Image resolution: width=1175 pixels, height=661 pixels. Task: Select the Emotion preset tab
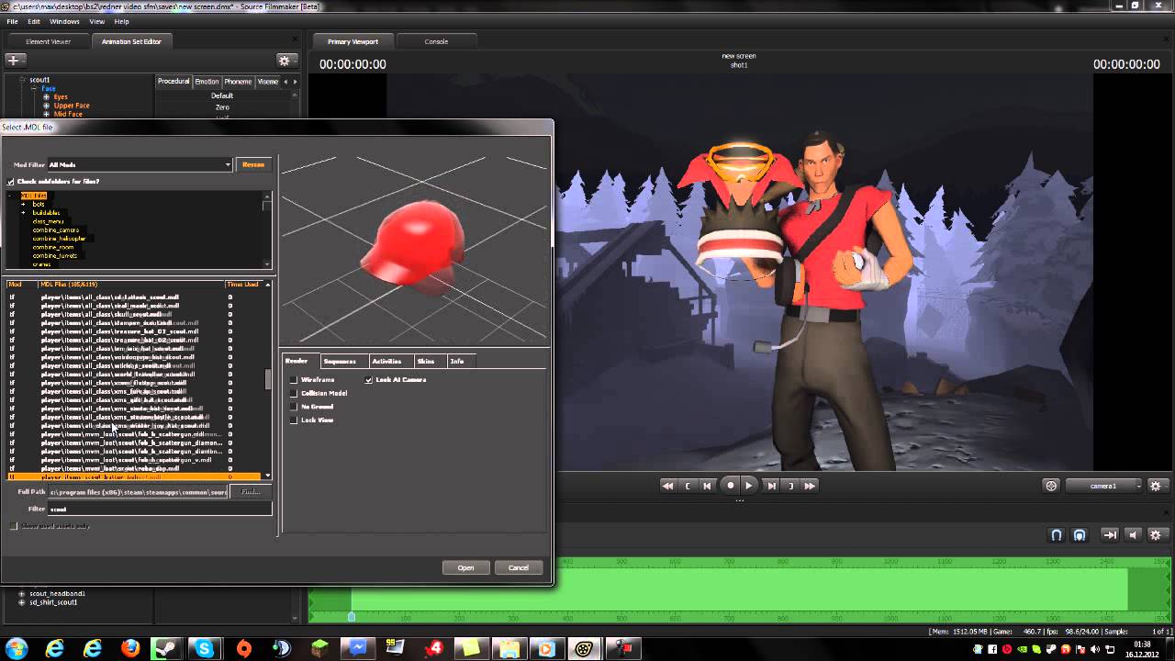click(207, 82)
